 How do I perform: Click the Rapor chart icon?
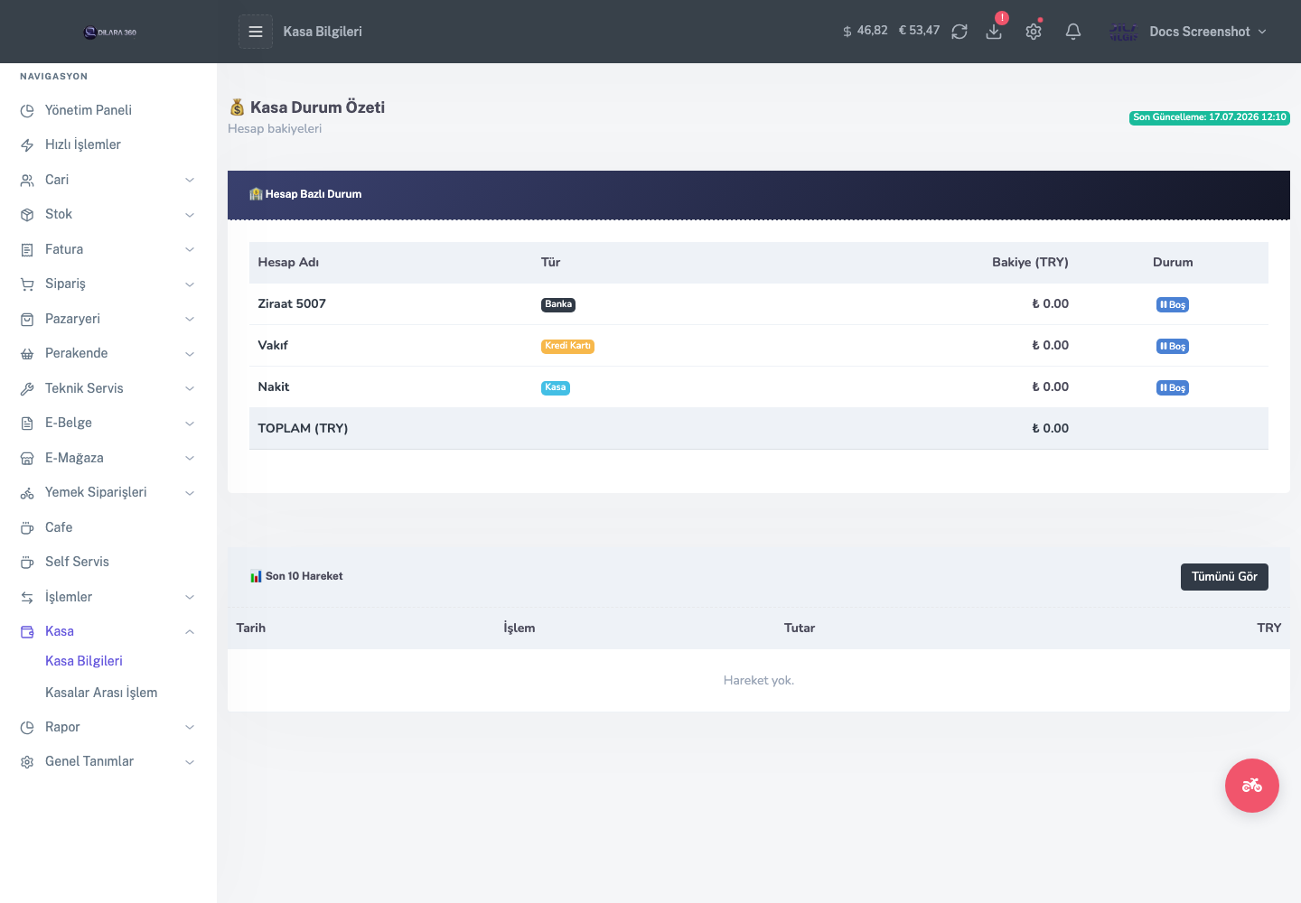[27, 727]
